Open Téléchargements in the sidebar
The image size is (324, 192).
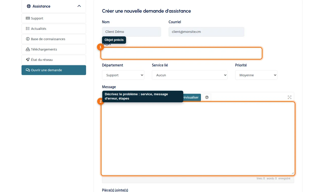click(54, 49)
